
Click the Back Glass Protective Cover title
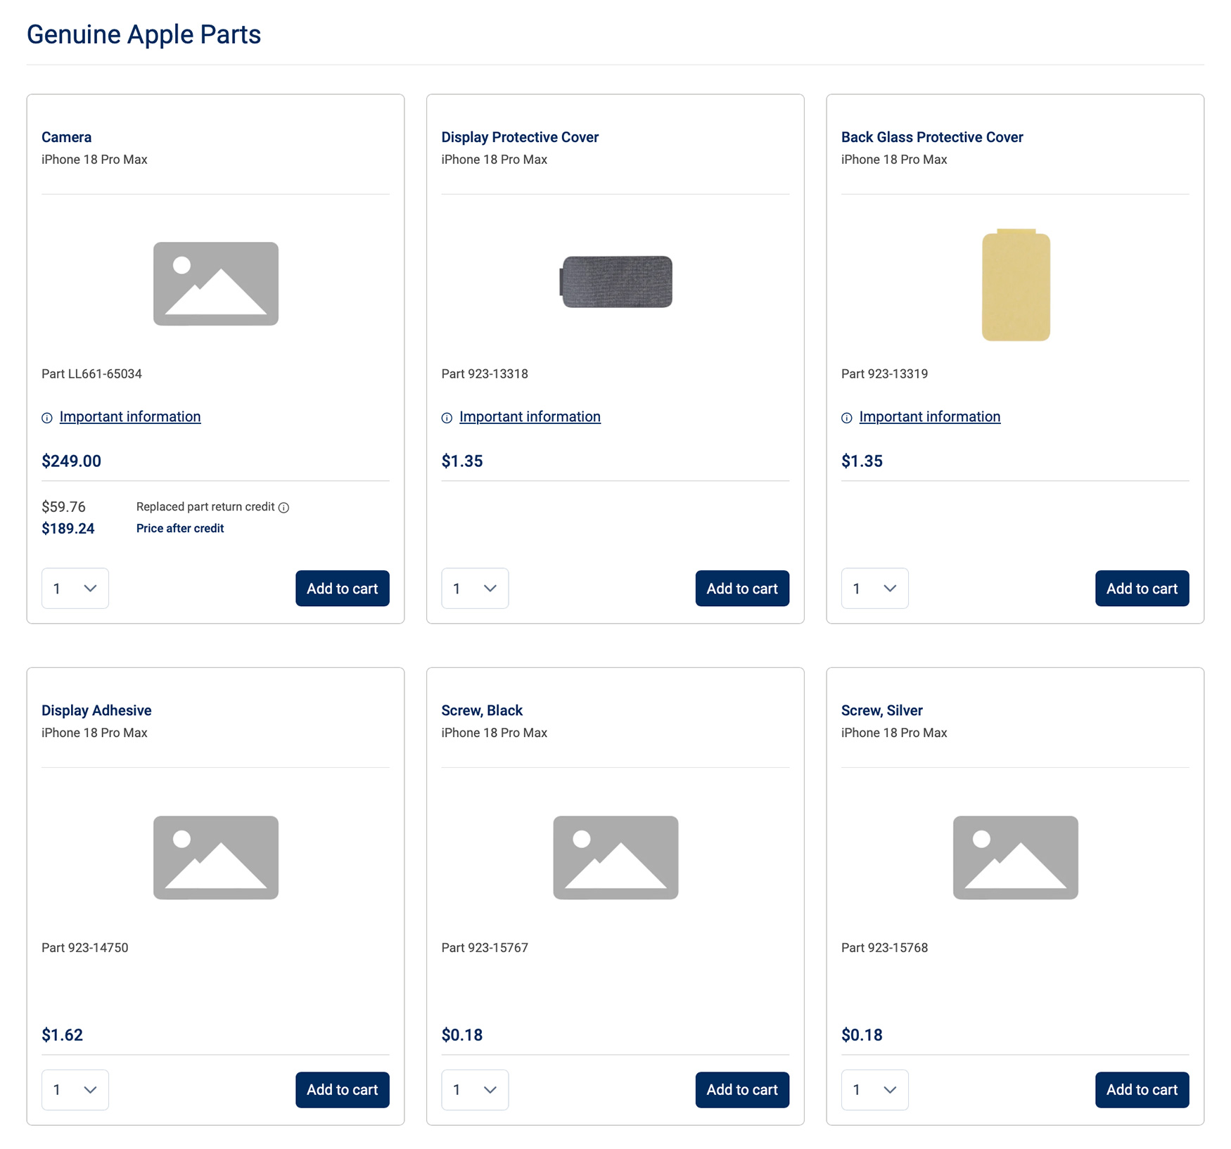[x=932, y=137]
